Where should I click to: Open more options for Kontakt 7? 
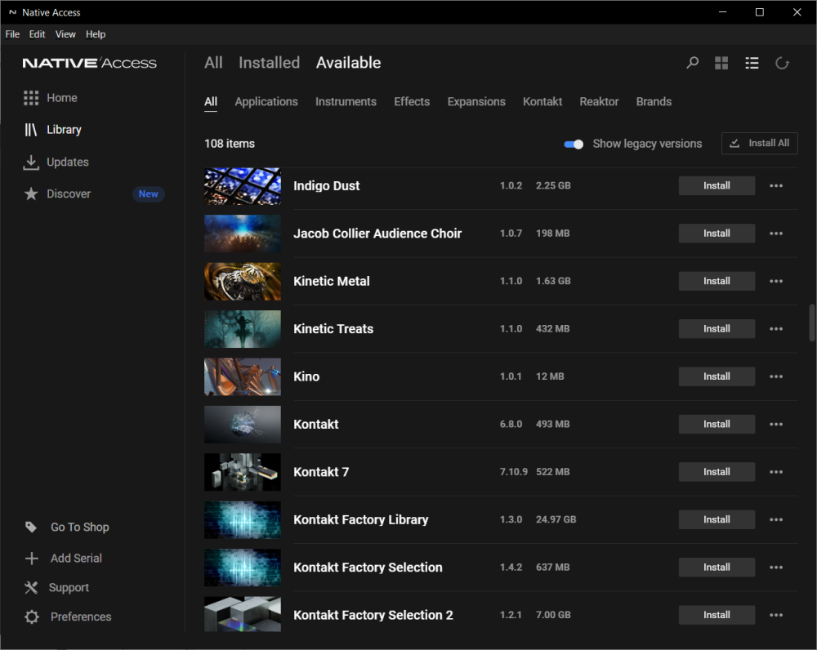tap(776, 472)
